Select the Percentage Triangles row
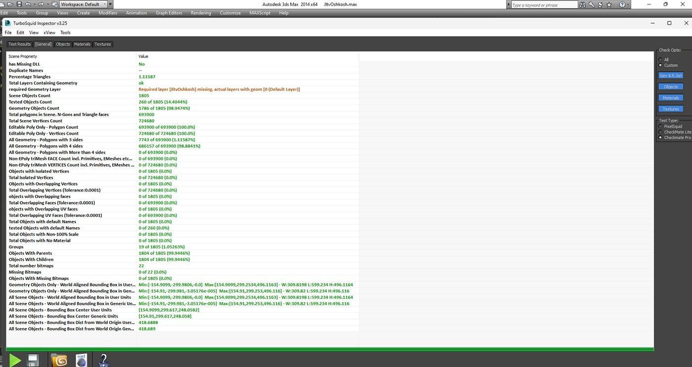This screenshot has width=692, height=367. (182, 77)
